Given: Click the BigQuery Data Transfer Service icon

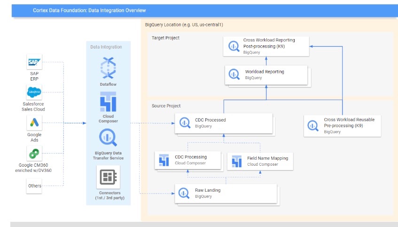Looking at the screenshot, I should click(108, 138).
